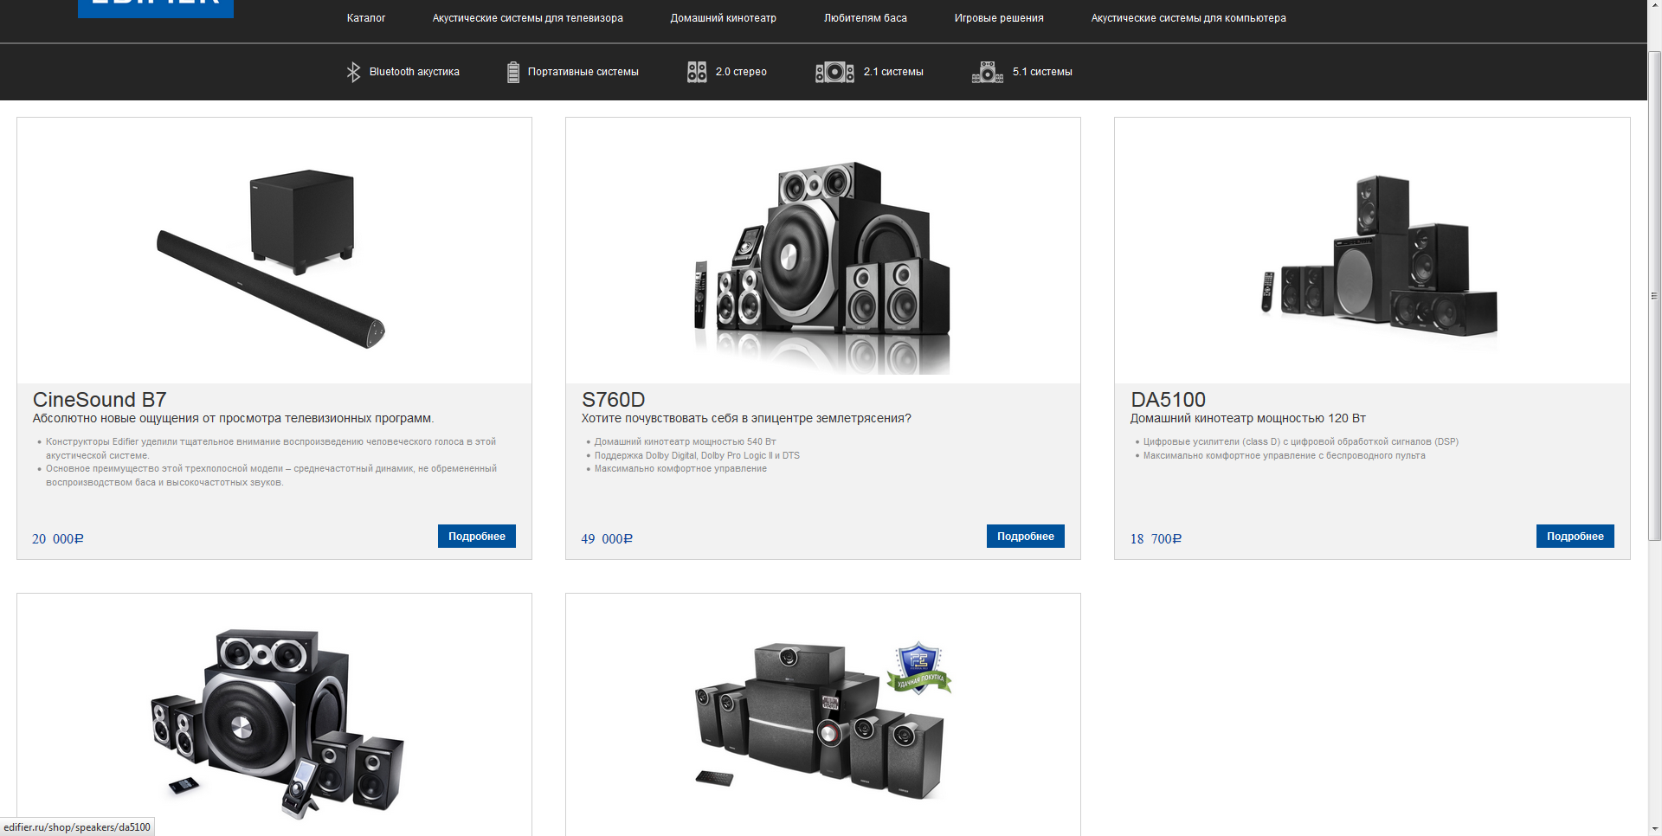
Task: Click the subtitle 'Абсолютно новые ощущения от просмотра телевизионных программ'
Action: pos(233,419)
